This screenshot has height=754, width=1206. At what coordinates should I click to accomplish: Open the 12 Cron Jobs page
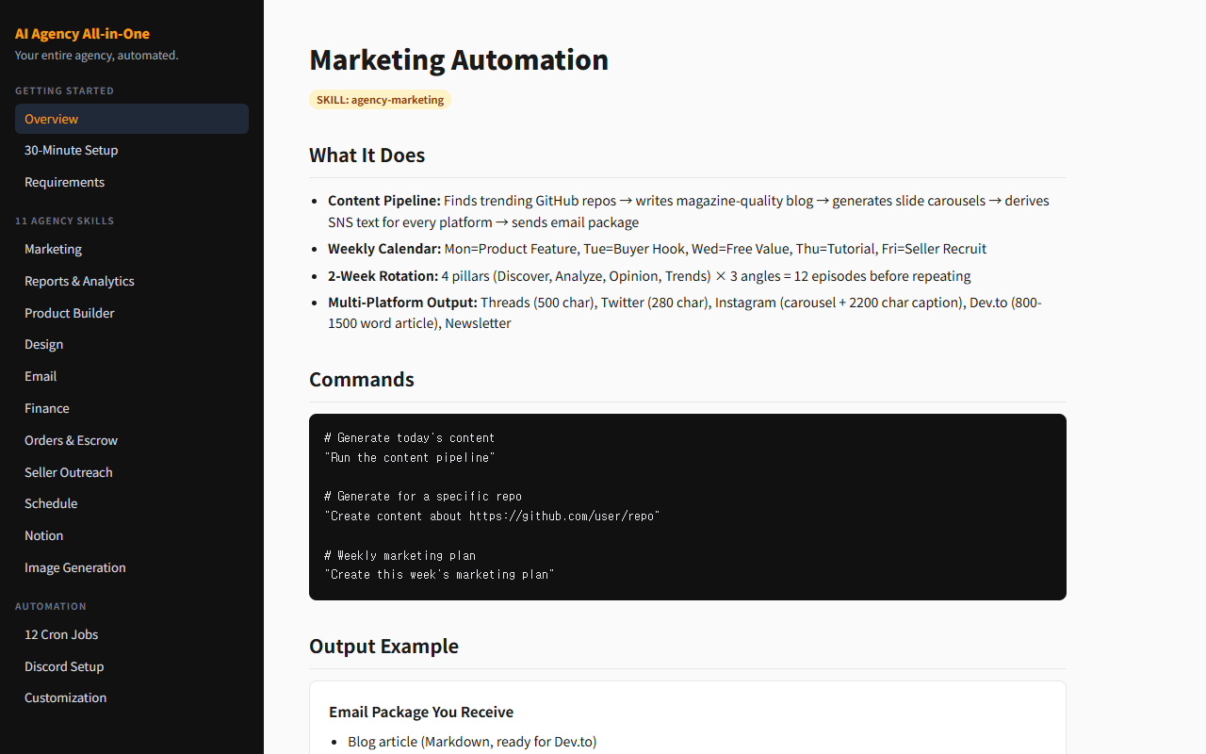pyautogui.click(x=61, y=634)
